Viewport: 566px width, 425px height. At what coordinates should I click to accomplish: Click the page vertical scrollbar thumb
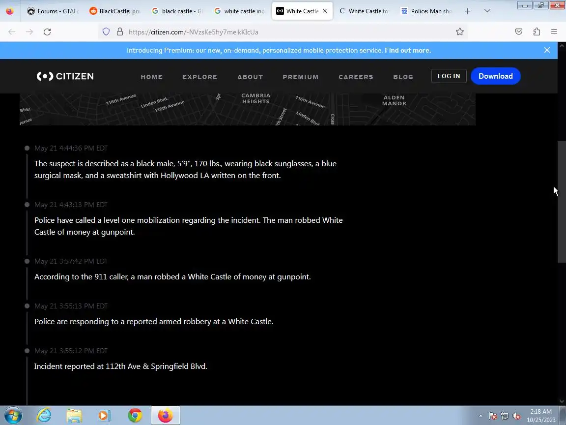[562, 202]
